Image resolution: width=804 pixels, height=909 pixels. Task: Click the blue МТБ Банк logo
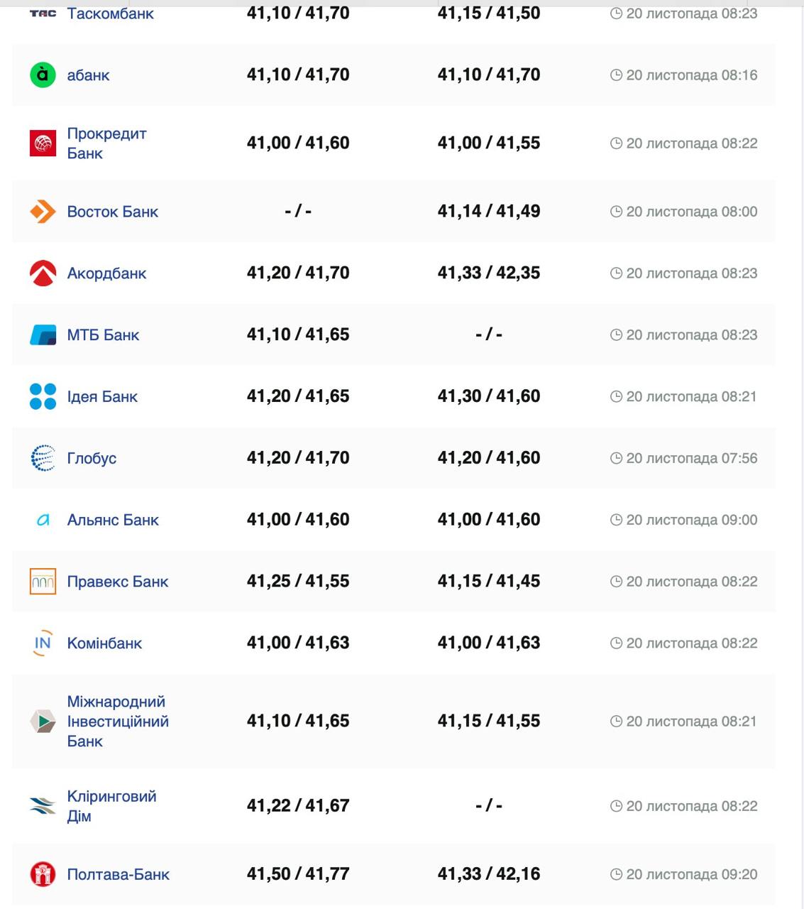coord(43,335)
